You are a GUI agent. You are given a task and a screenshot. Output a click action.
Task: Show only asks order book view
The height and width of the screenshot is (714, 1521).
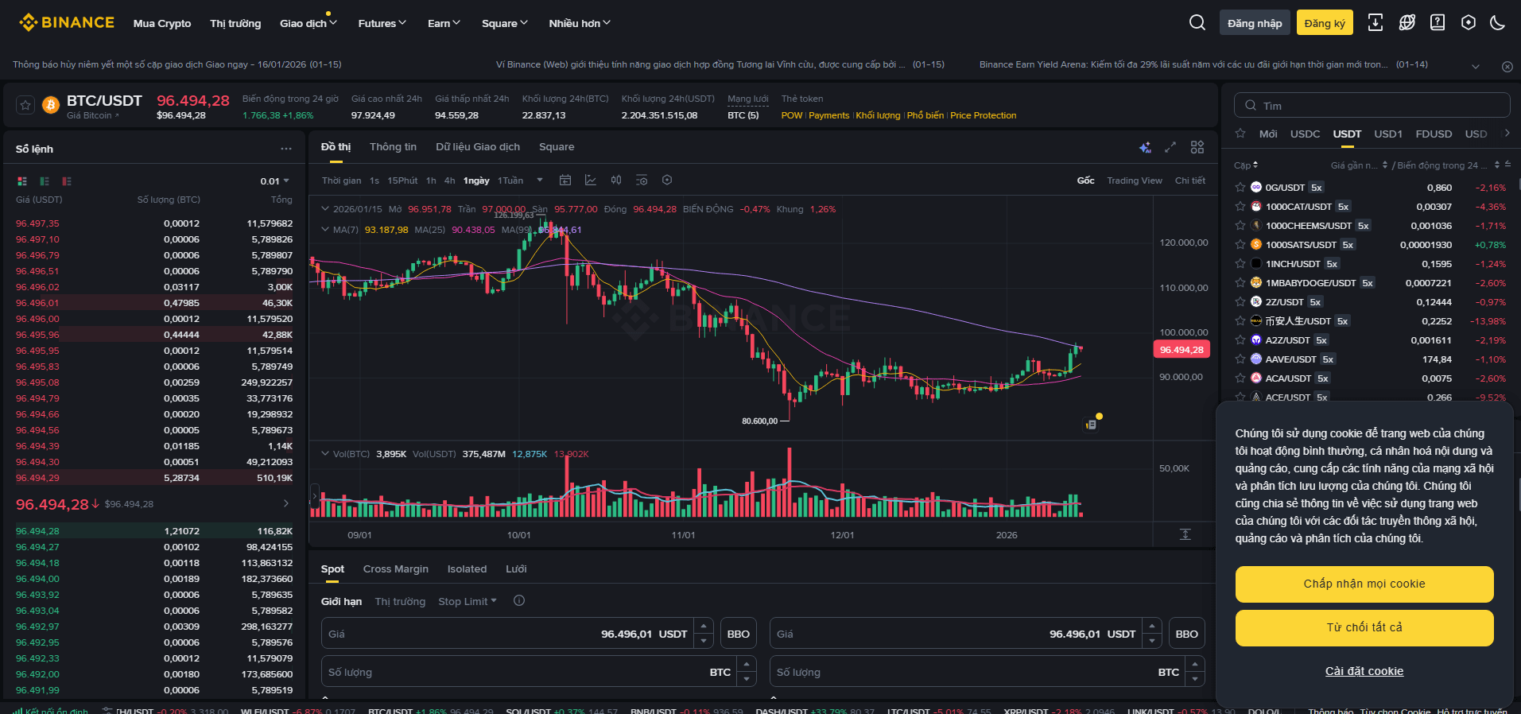click(x=67, y=181)
